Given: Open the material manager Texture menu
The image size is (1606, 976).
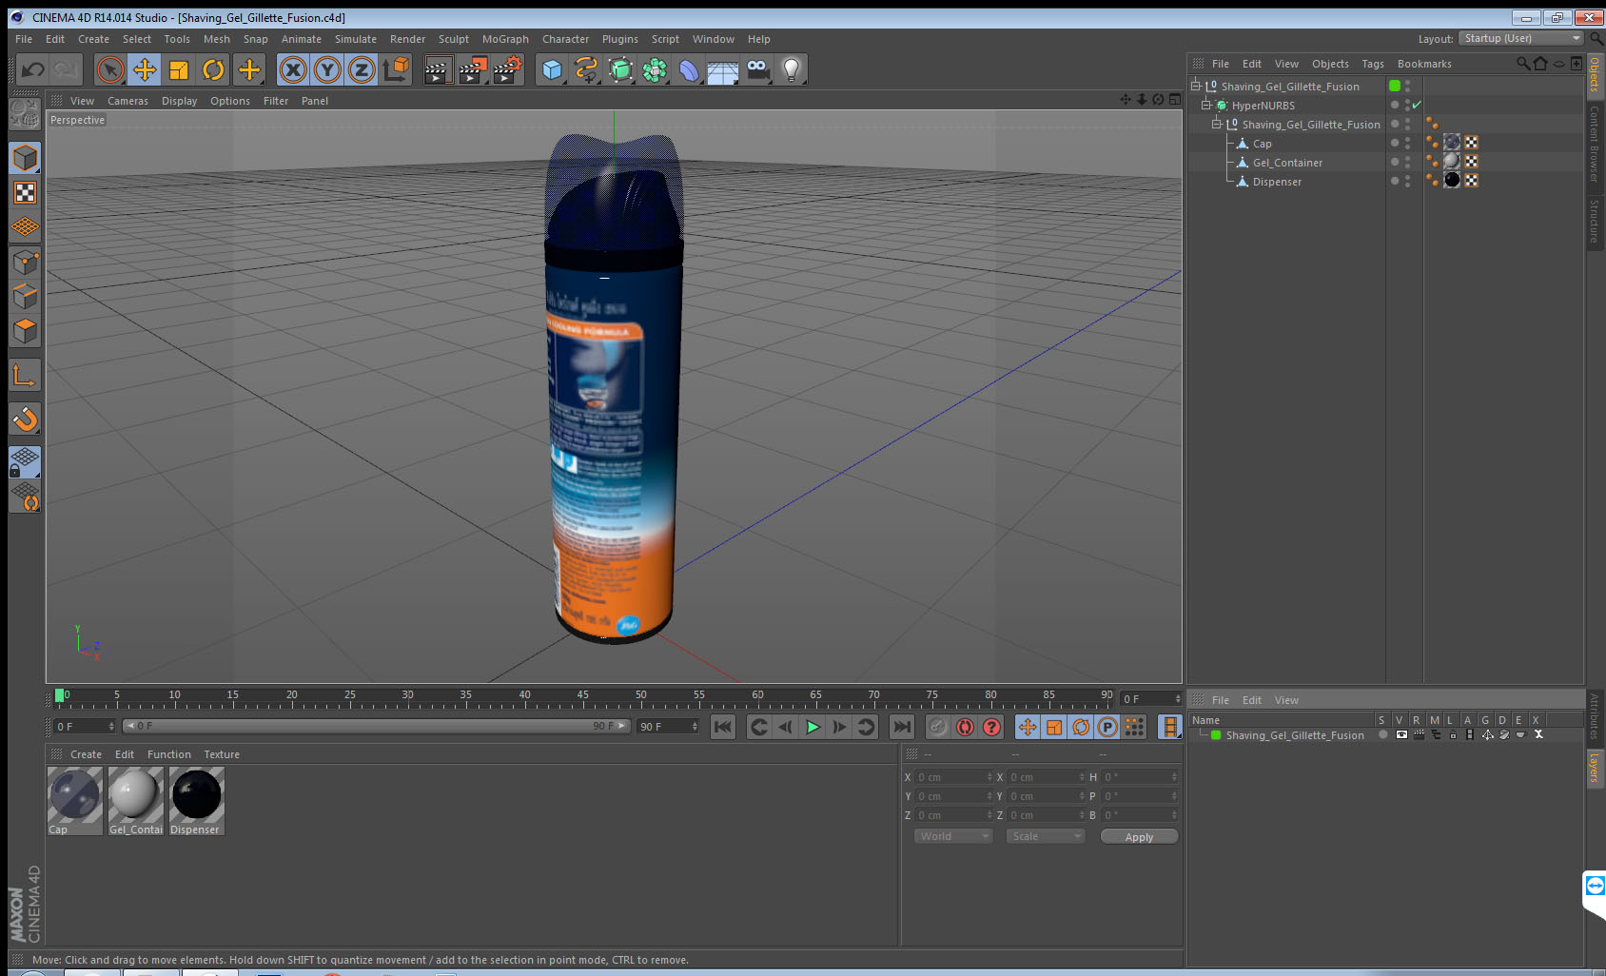Looking at the screenshot, I should (222, 754).
